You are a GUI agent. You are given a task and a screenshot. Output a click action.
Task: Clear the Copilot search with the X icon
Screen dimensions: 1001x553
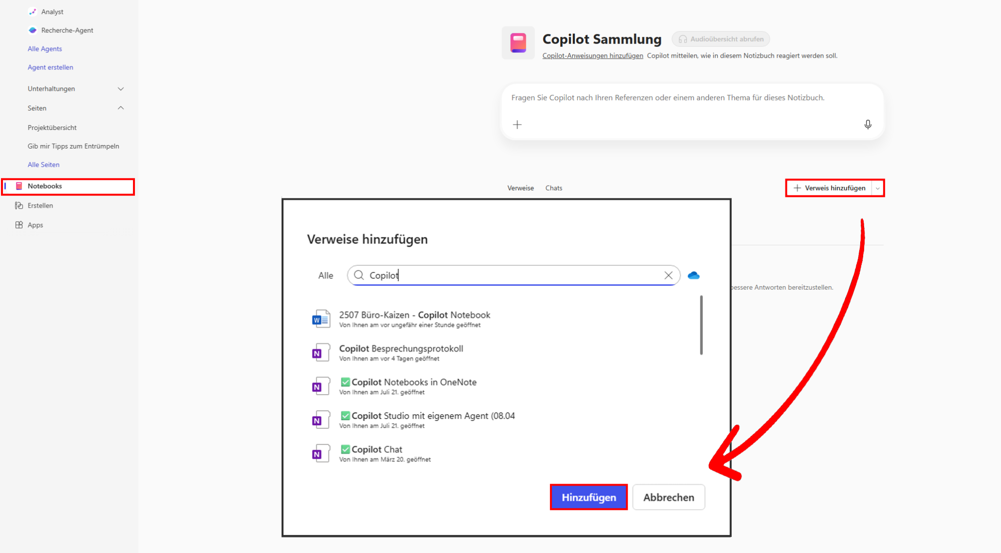[669, 275]
